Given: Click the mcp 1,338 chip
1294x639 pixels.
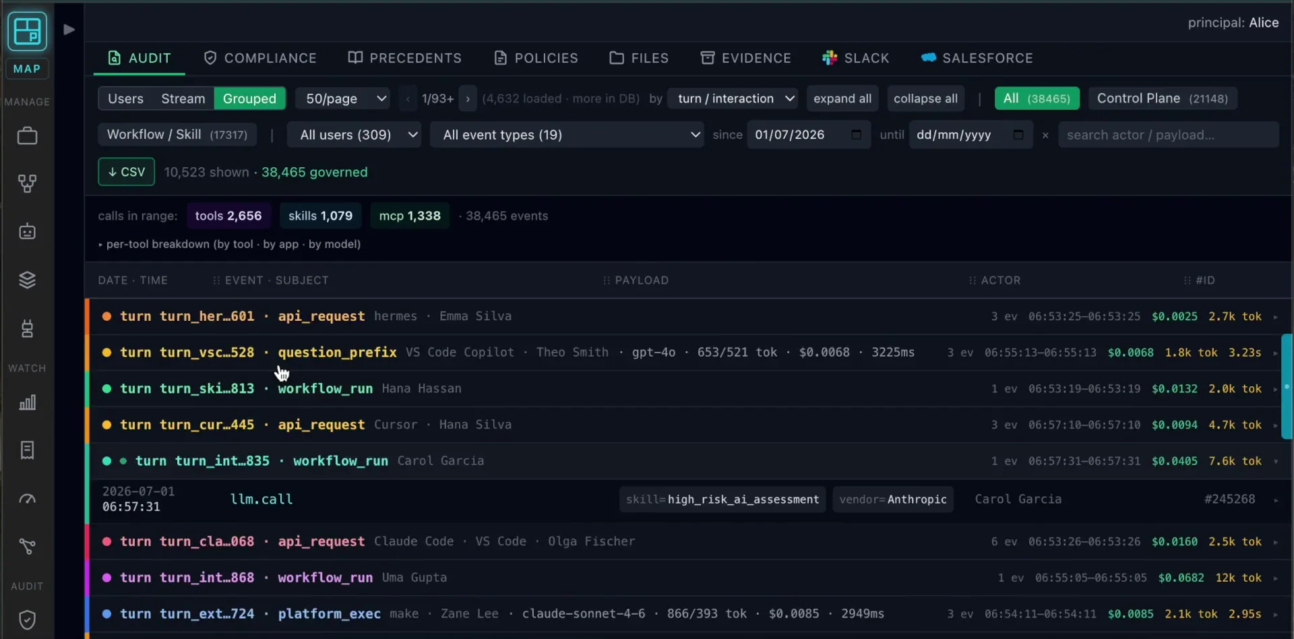Looking at the screenshot, I should click(410, 216).
